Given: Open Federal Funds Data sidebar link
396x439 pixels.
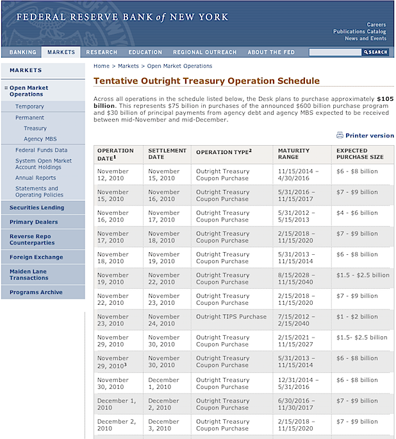Looking at the screenshot, I should (42, 150).
